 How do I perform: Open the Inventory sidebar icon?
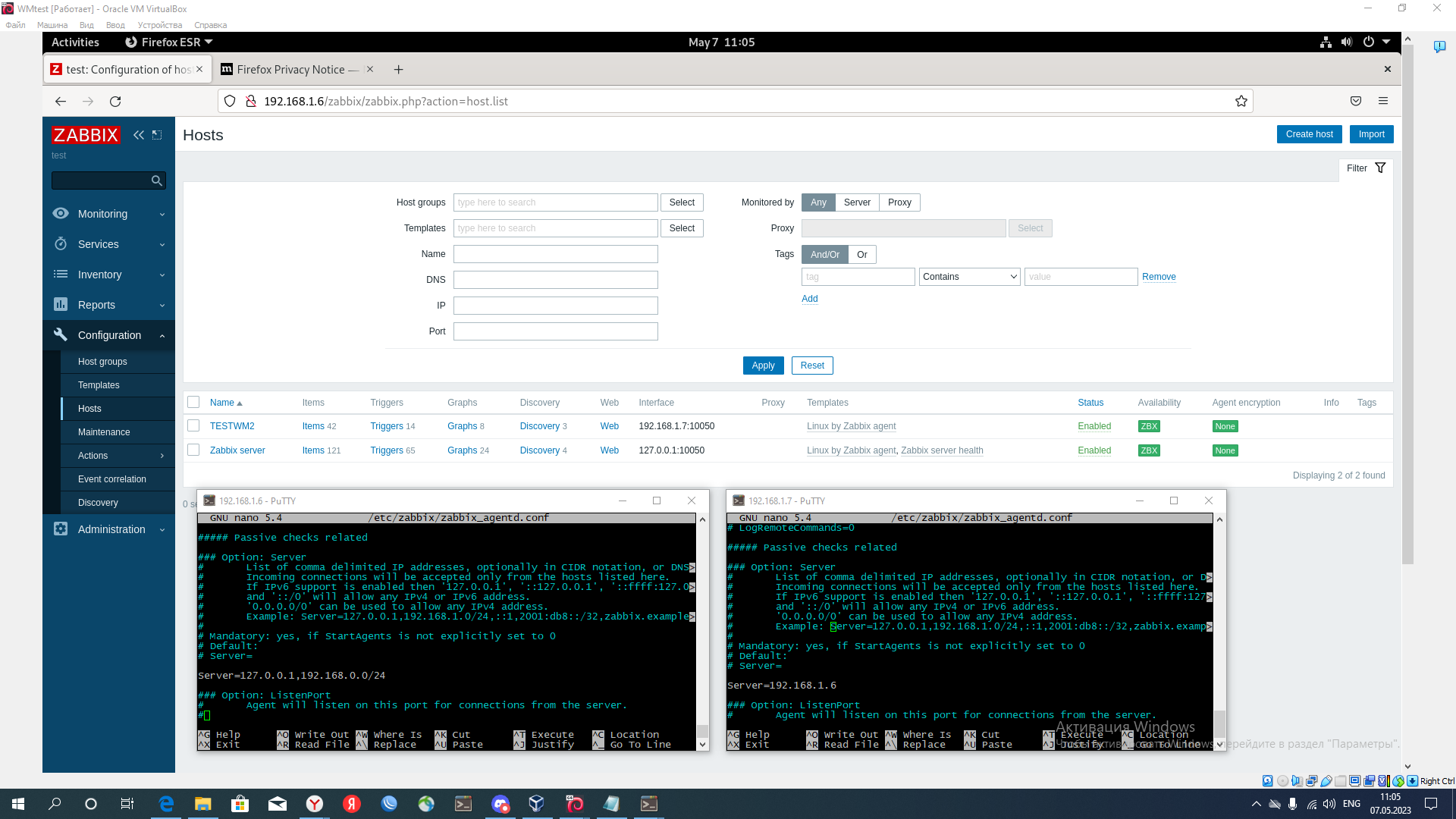coord(61,274)
